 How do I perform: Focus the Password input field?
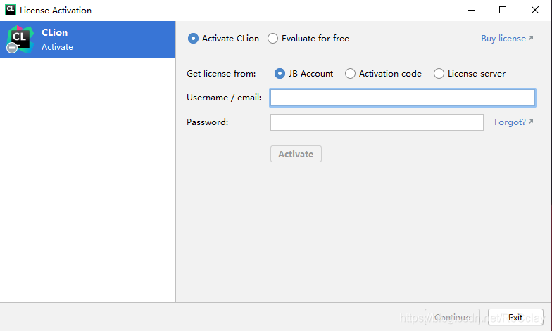click(x=377, y=122)
